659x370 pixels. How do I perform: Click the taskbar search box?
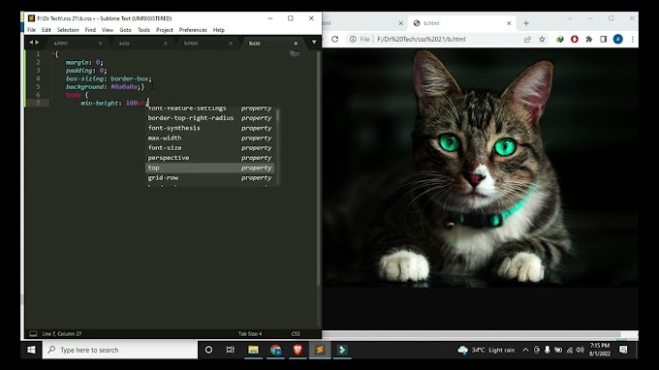point(120,350)
